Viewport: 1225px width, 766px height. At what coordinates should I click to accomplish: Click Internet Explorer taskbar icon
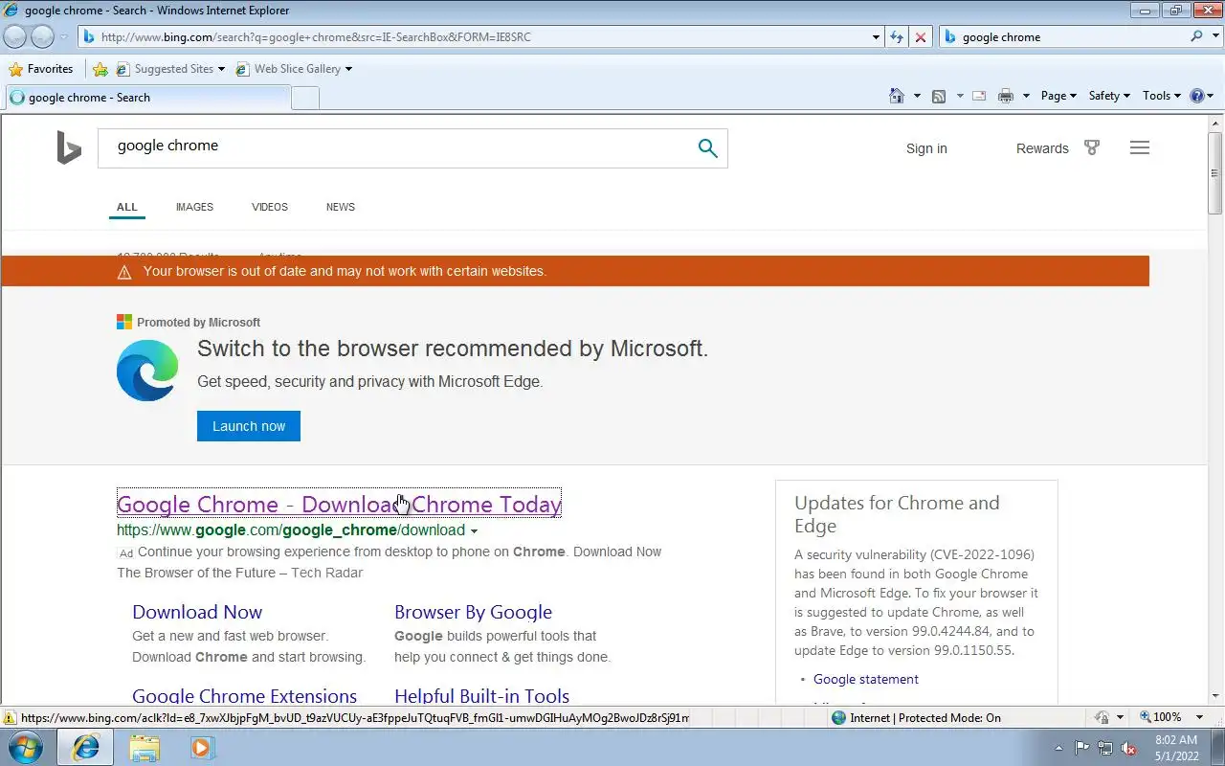coord(86,747)
